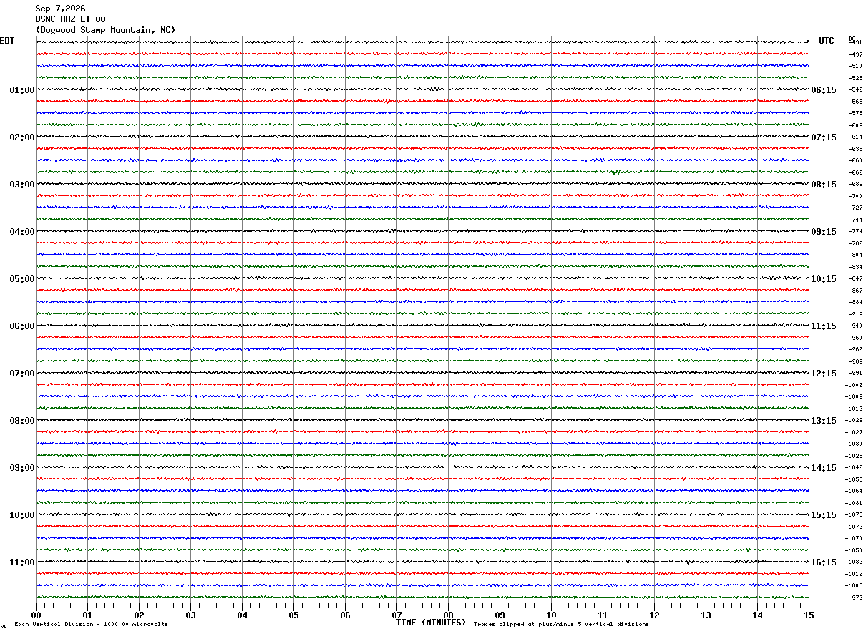Image resolution: width=866 pixels, height=634 pixels.
Task: Click the 00 minute tick on bottom axis
Action: [x=36, y=615]
